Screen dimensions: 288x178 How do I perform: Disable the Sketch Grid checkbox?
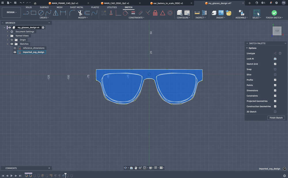click(275, 64)
